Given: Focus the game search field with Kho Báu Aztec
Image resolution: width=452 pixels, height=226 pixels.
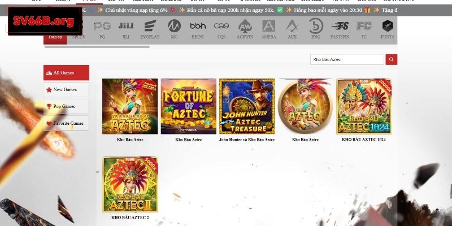Looking at the screenshot, I should tap(347, 59).
